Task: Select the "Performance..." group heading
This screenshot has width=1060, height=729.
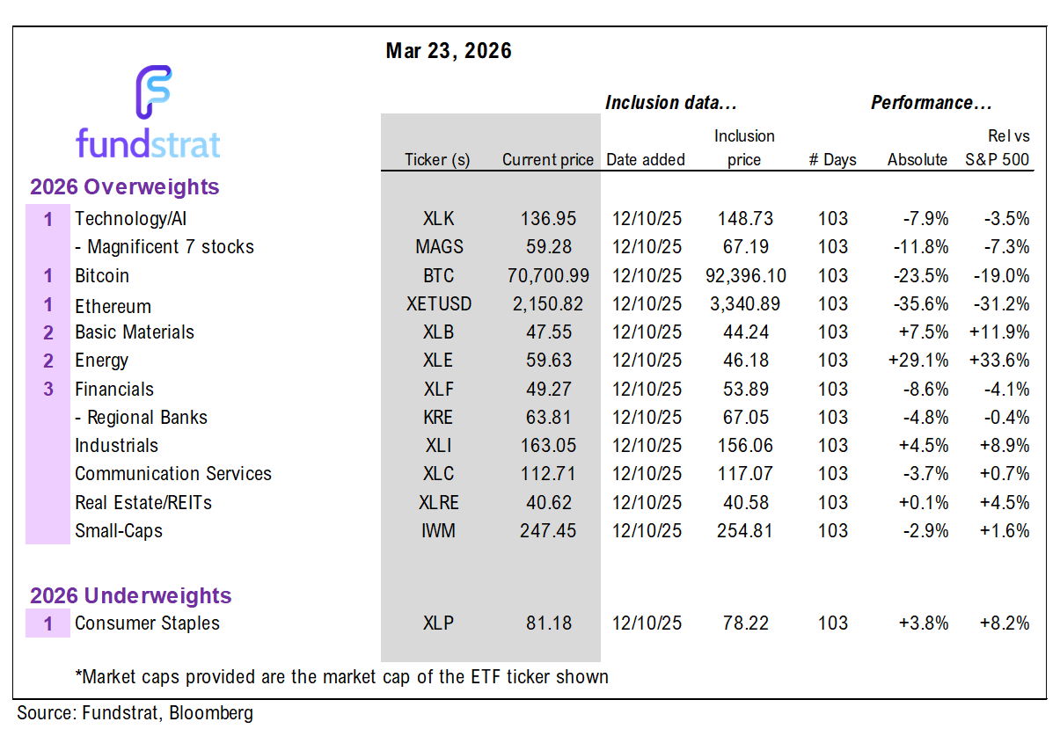Action: [x=931, y=103]
